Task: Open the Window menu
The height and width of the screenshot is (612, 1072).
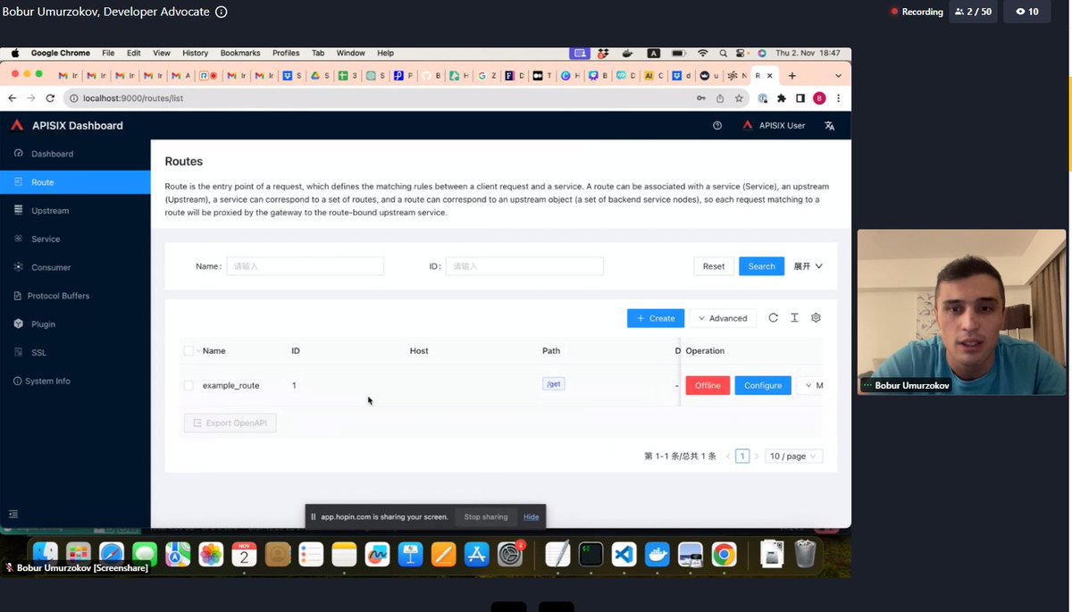Action: click(350, 54)
